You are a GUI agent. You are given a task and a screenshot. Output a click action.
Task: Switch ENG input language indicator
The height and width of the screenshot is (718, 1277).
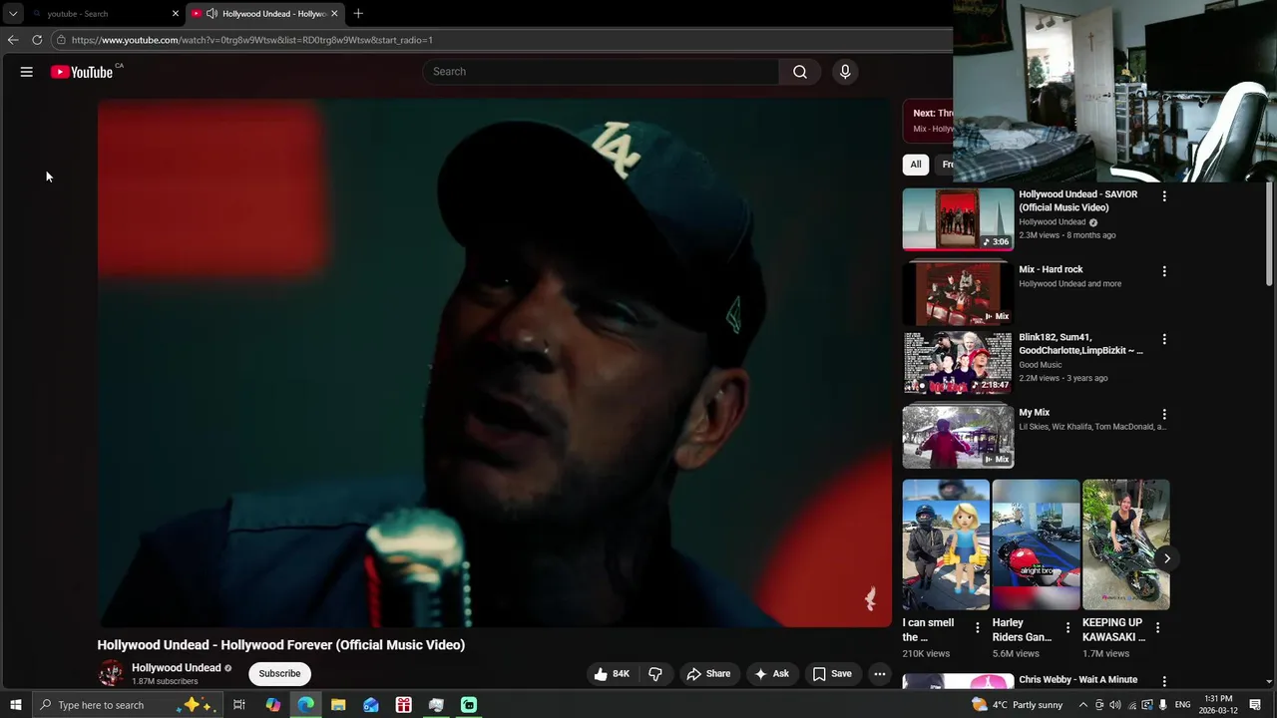[x=1182, y=705]
